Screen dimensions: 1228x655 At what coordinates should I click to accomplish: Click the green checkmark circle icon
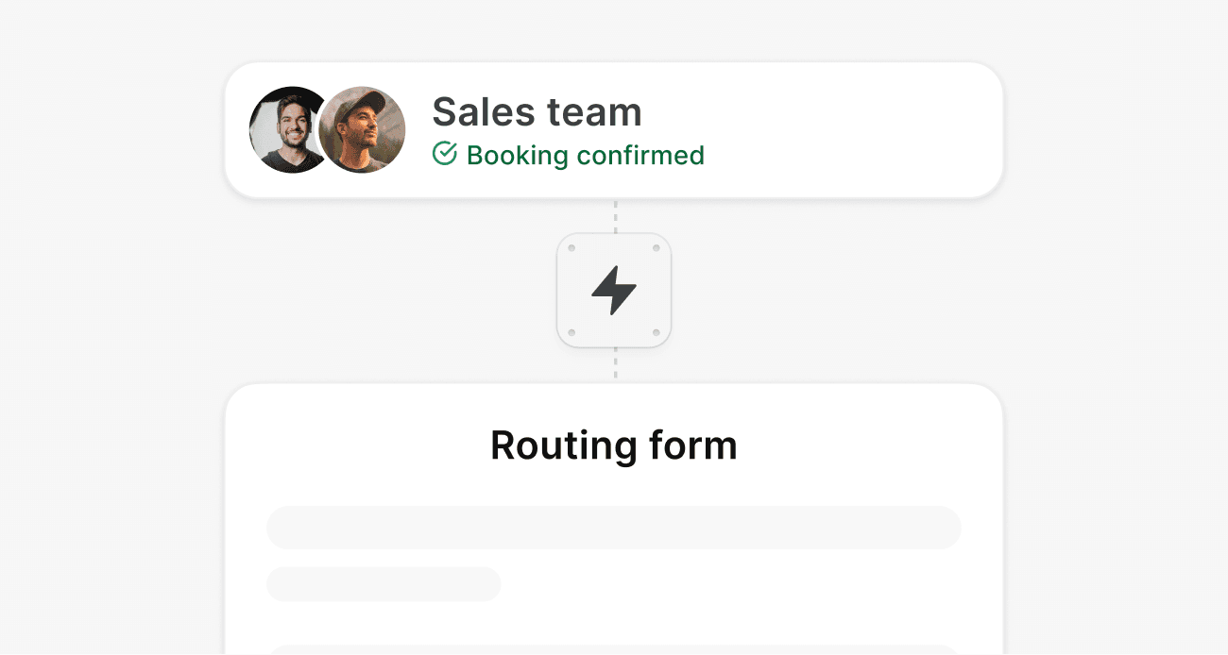tap(444, 154)
